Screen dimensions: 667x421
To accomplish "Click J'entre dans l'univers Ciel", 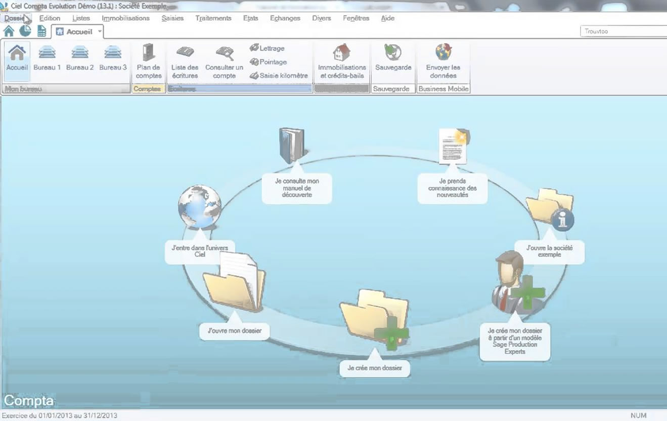I will pos(200,251).
